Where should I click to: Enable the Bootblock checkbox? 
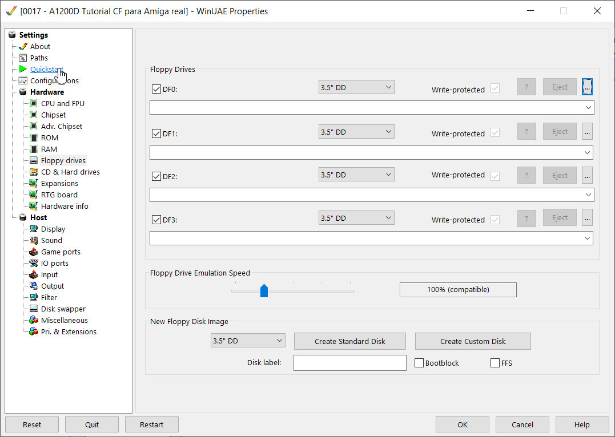[419, 363]
